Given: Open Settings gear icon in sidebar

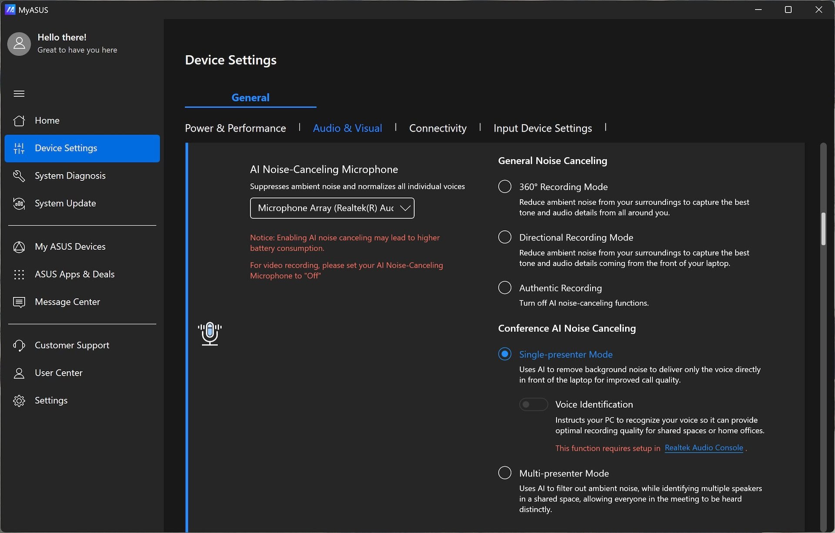Looking at the screenshot, I should pos(19,401).
